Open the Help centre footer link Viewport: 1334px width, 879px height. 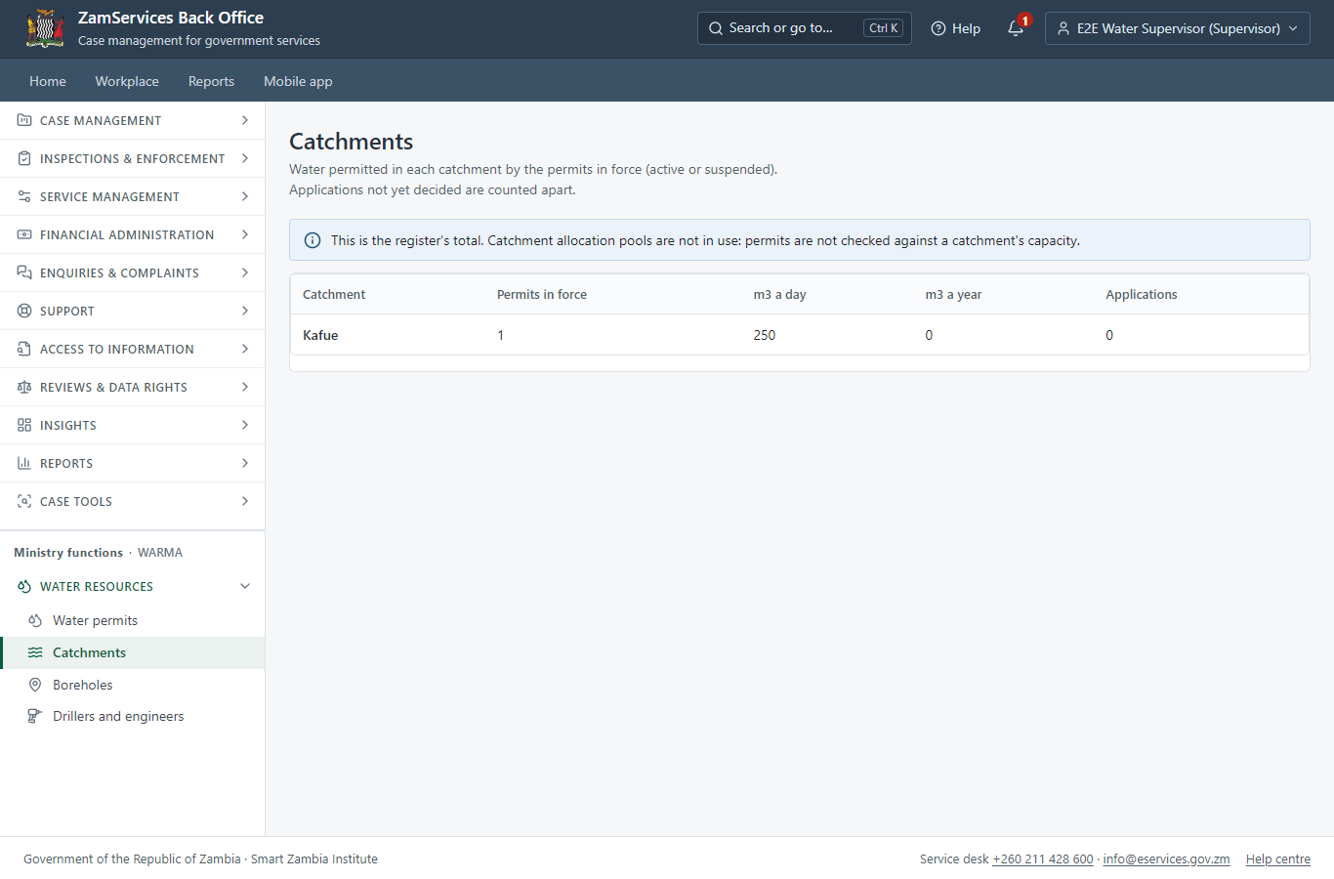click(x=1278, y=859)
